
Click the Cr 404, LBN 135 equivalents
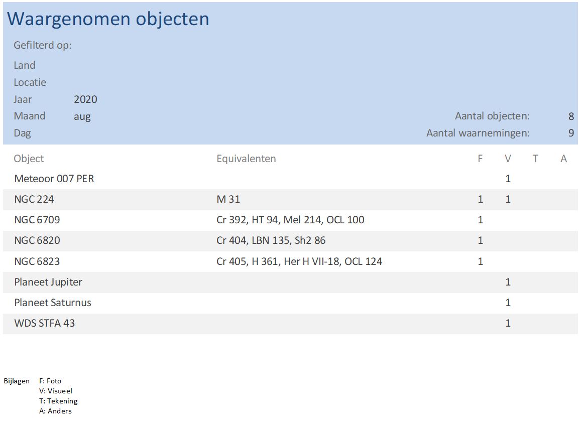point(271,240)
